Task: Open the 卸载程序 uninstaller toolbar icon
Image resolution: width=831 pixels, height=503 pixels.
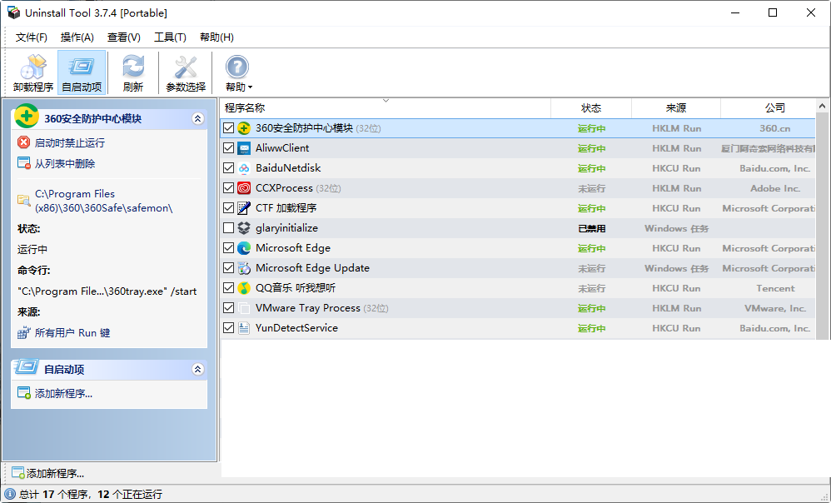Action: [32, 67]
